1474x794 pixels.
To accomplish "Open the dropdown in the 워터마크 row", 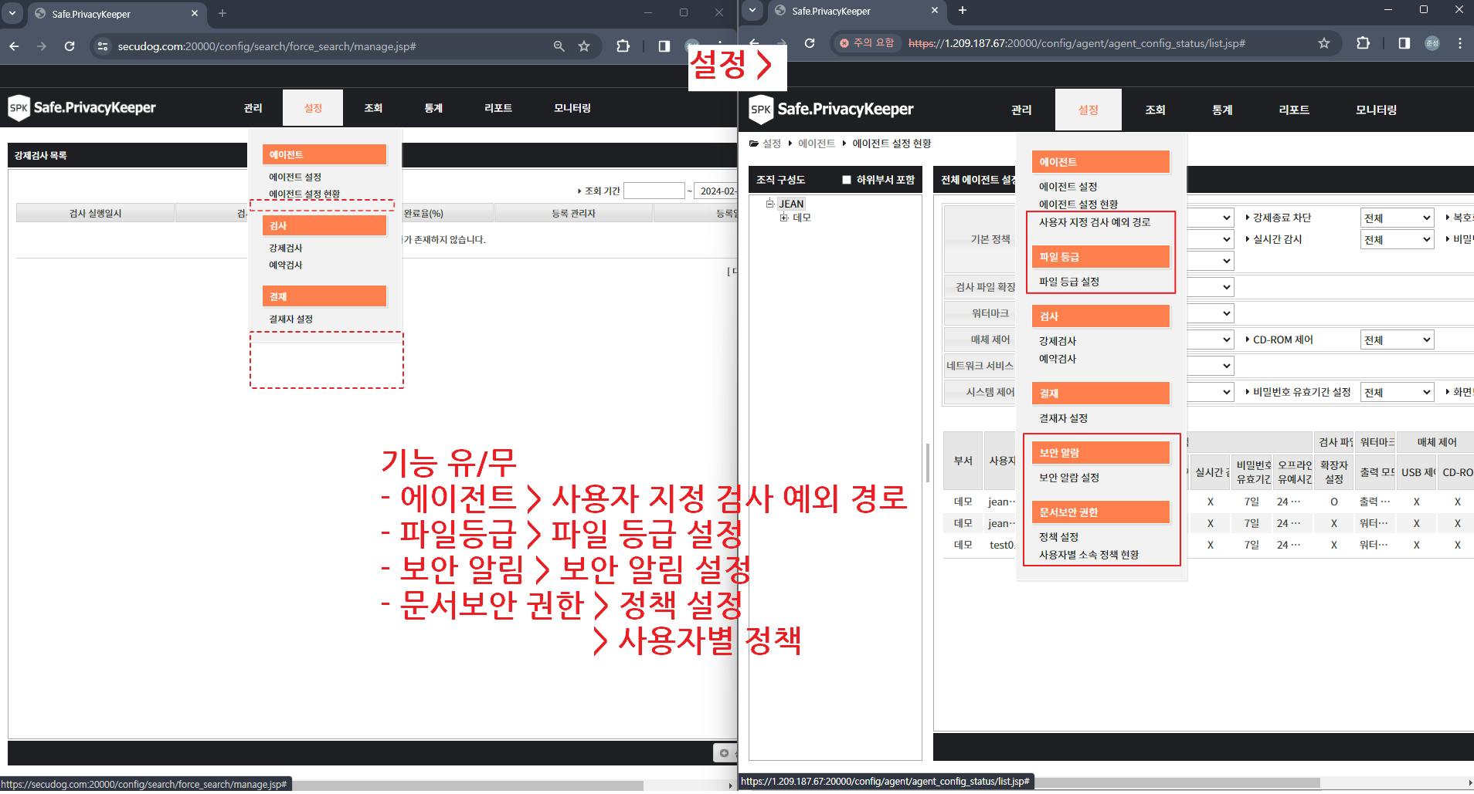I will click(1210, 314).
